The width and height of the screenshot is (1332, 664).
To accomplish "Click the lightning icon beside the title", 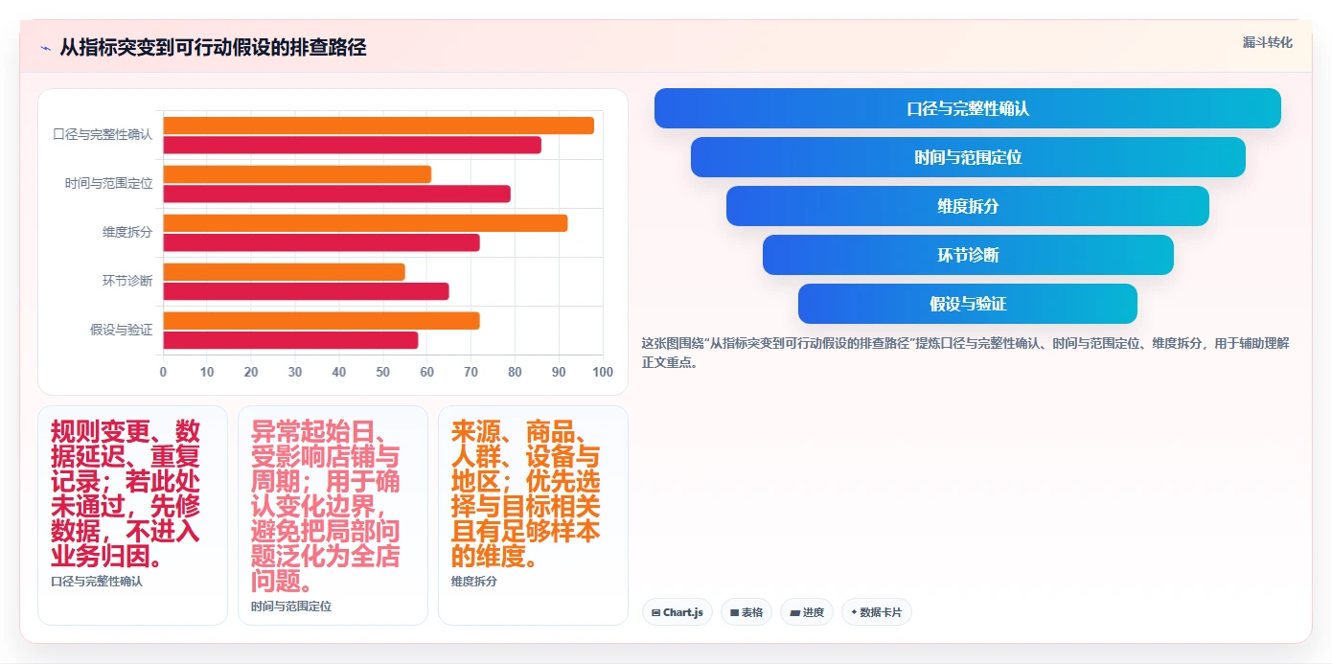I will [x=45, y=48].
